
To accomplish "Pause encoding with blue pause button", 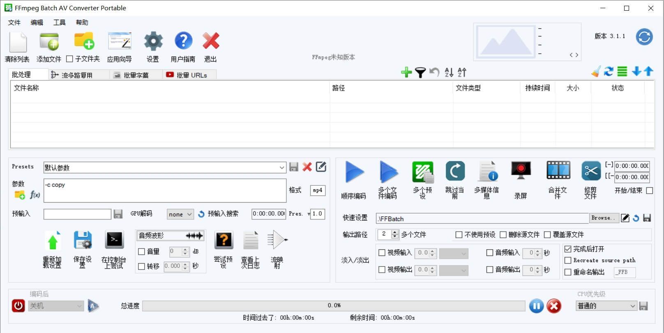I will click(x=536, y=306).
